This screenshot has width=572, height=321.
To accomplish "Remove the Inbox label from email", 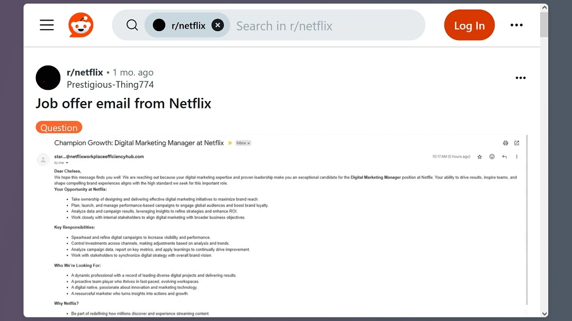I will pos(249,143).
